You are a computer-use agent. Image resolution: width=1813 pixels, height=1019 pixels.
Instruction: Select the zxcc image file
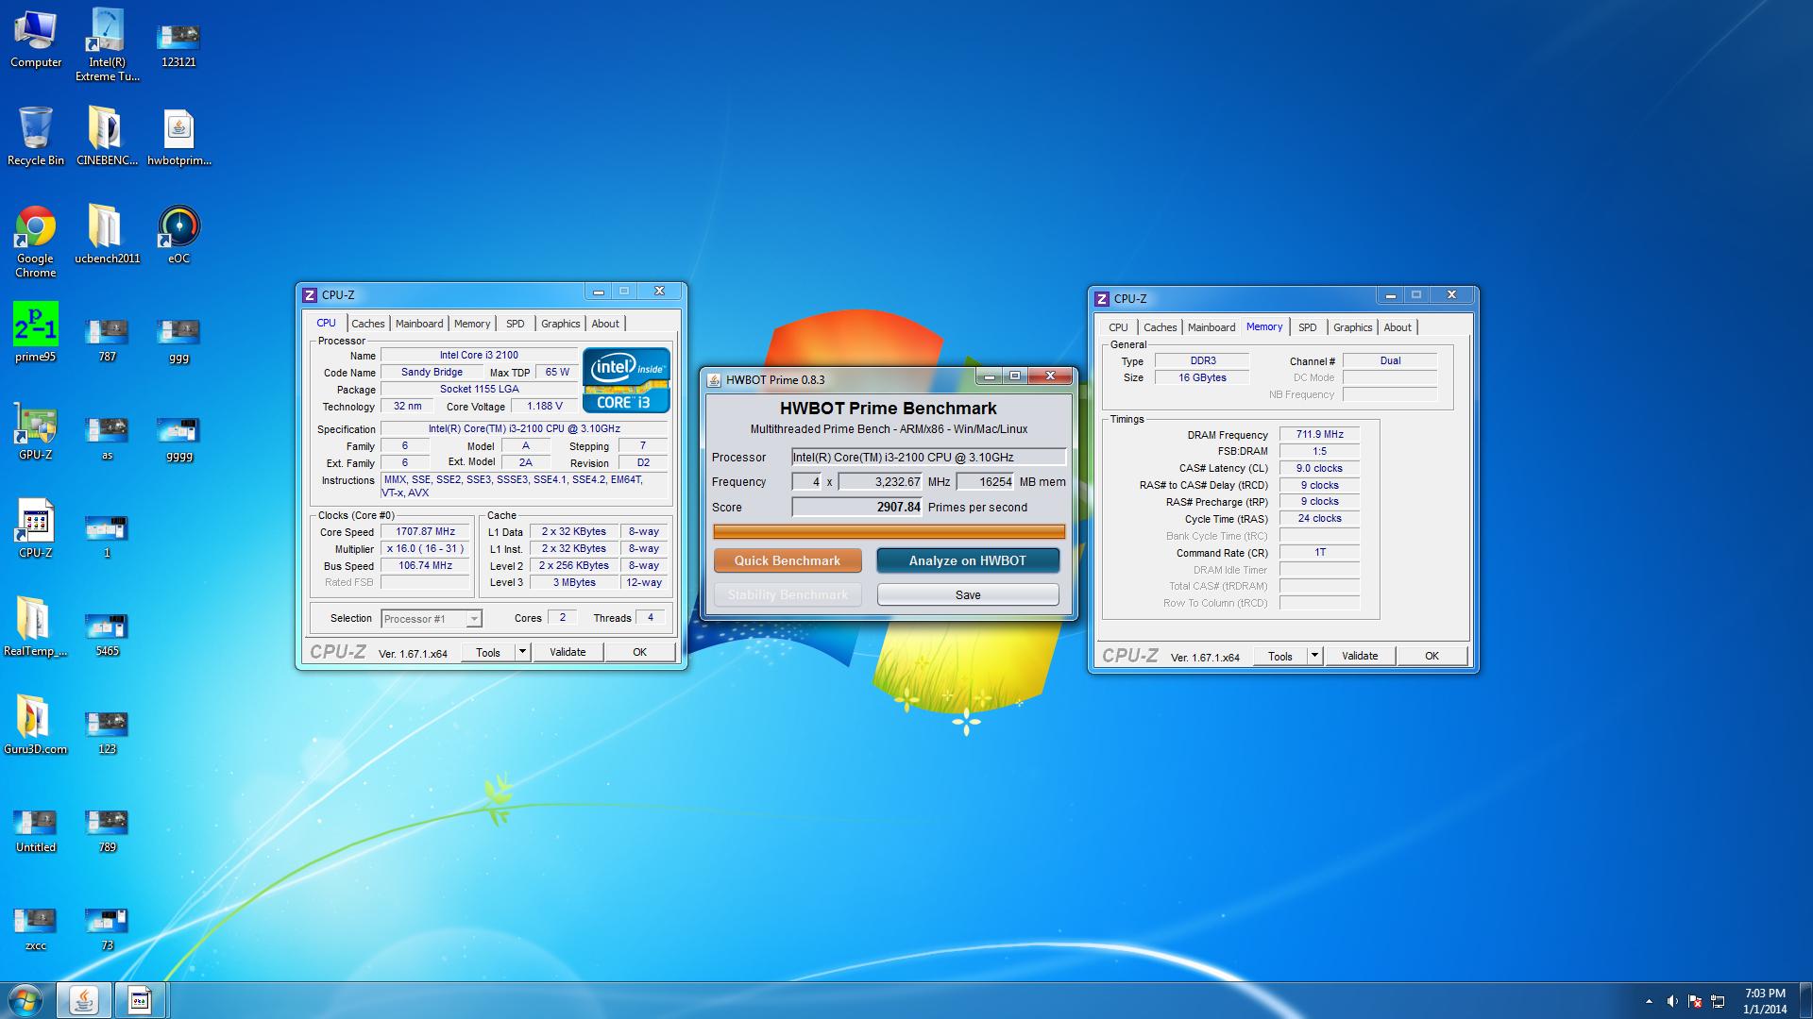[x=36, y=928]
